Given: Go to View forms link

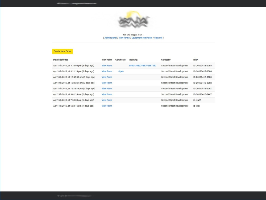Looking at the screenshot, I should tap(124, 38).
